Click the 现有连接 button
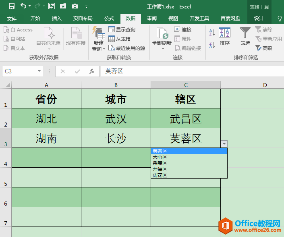The width and height of the screenshot is (284, 237). [x=76, y=36]
